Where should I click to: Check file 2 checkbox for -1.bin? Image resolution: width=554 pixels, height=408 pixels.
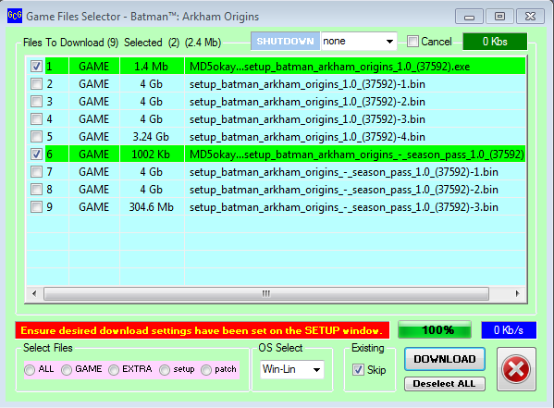(x=36, y=84)
